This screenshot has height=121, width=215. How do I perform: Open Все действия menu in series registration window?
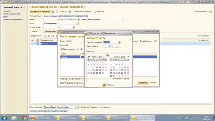point(146,41)
